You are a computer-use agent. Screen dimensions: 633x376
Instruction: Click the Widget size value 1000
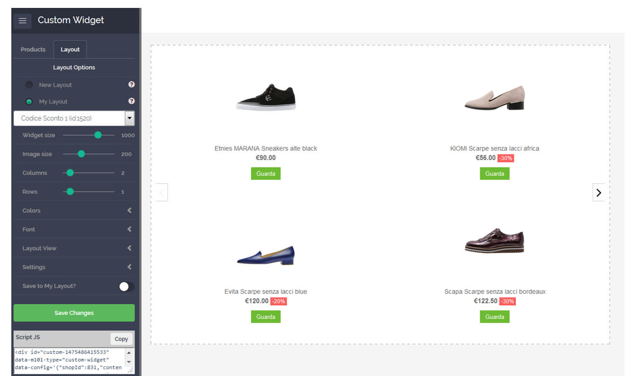pos(128,135)
